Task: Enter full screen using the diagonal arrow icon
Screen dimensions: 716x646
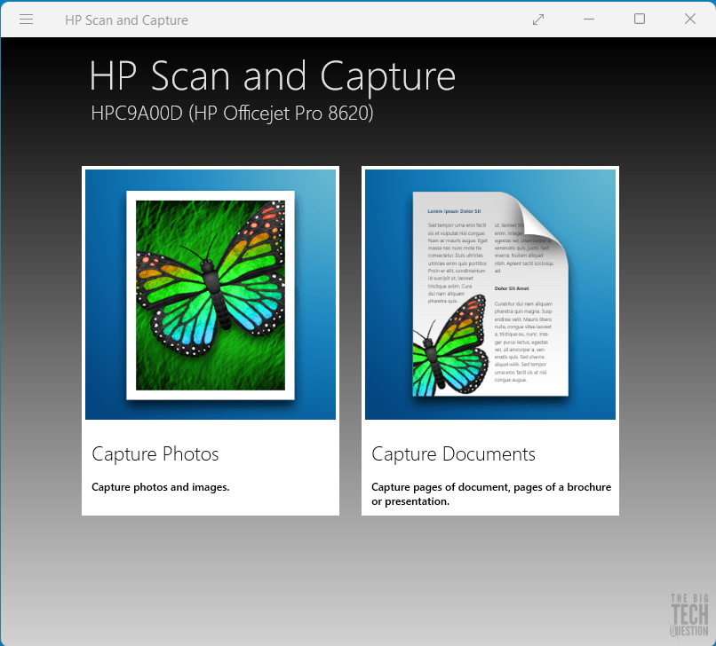Action: click(x=538, y=19)
